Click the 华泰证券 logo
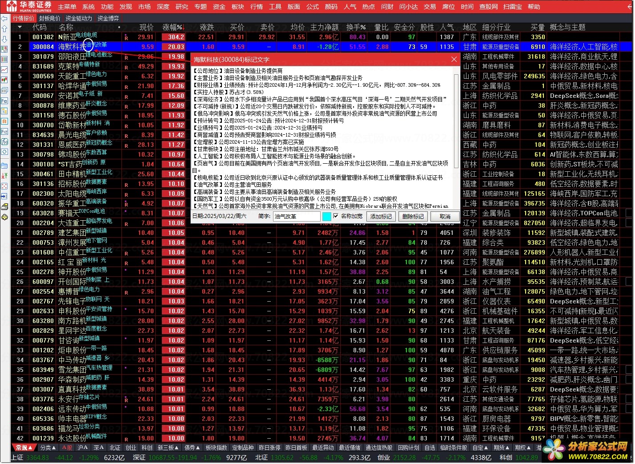The width and height of the screenshot is (635, 464). [x=28, y=6]
